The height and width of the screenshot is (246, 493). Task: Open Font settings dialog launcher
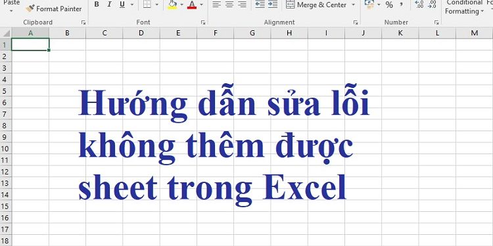[x=203, y=22]
